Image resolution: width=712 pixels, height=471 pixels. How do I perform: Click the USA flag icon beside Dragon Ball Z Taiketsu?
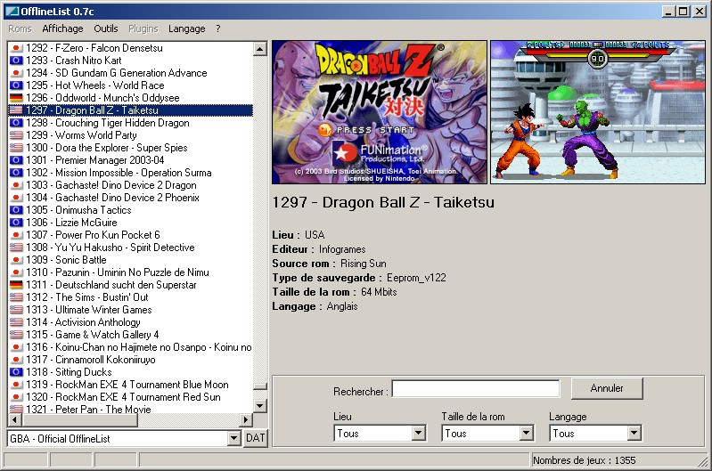pyautogui.click(x=16, y=110)
